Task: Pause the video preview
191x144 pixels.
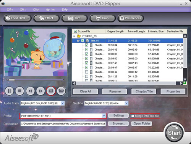Action: [x=9, y=91]
